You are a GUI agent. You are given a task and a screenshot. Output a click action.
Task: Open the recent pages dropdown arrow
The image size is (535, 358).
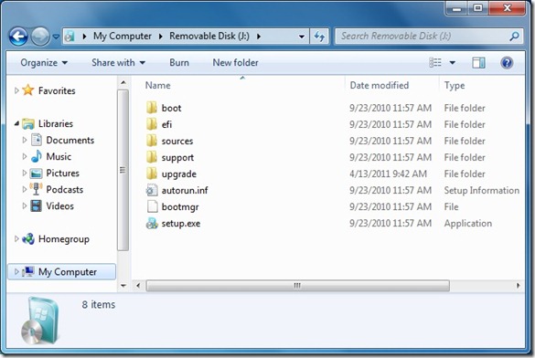56,37
